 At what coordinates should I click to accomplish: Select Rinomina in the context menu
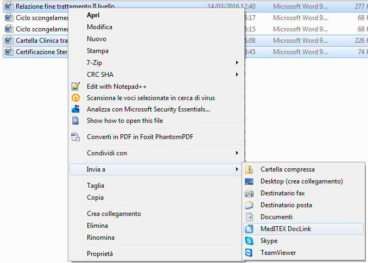coord(100,238)
